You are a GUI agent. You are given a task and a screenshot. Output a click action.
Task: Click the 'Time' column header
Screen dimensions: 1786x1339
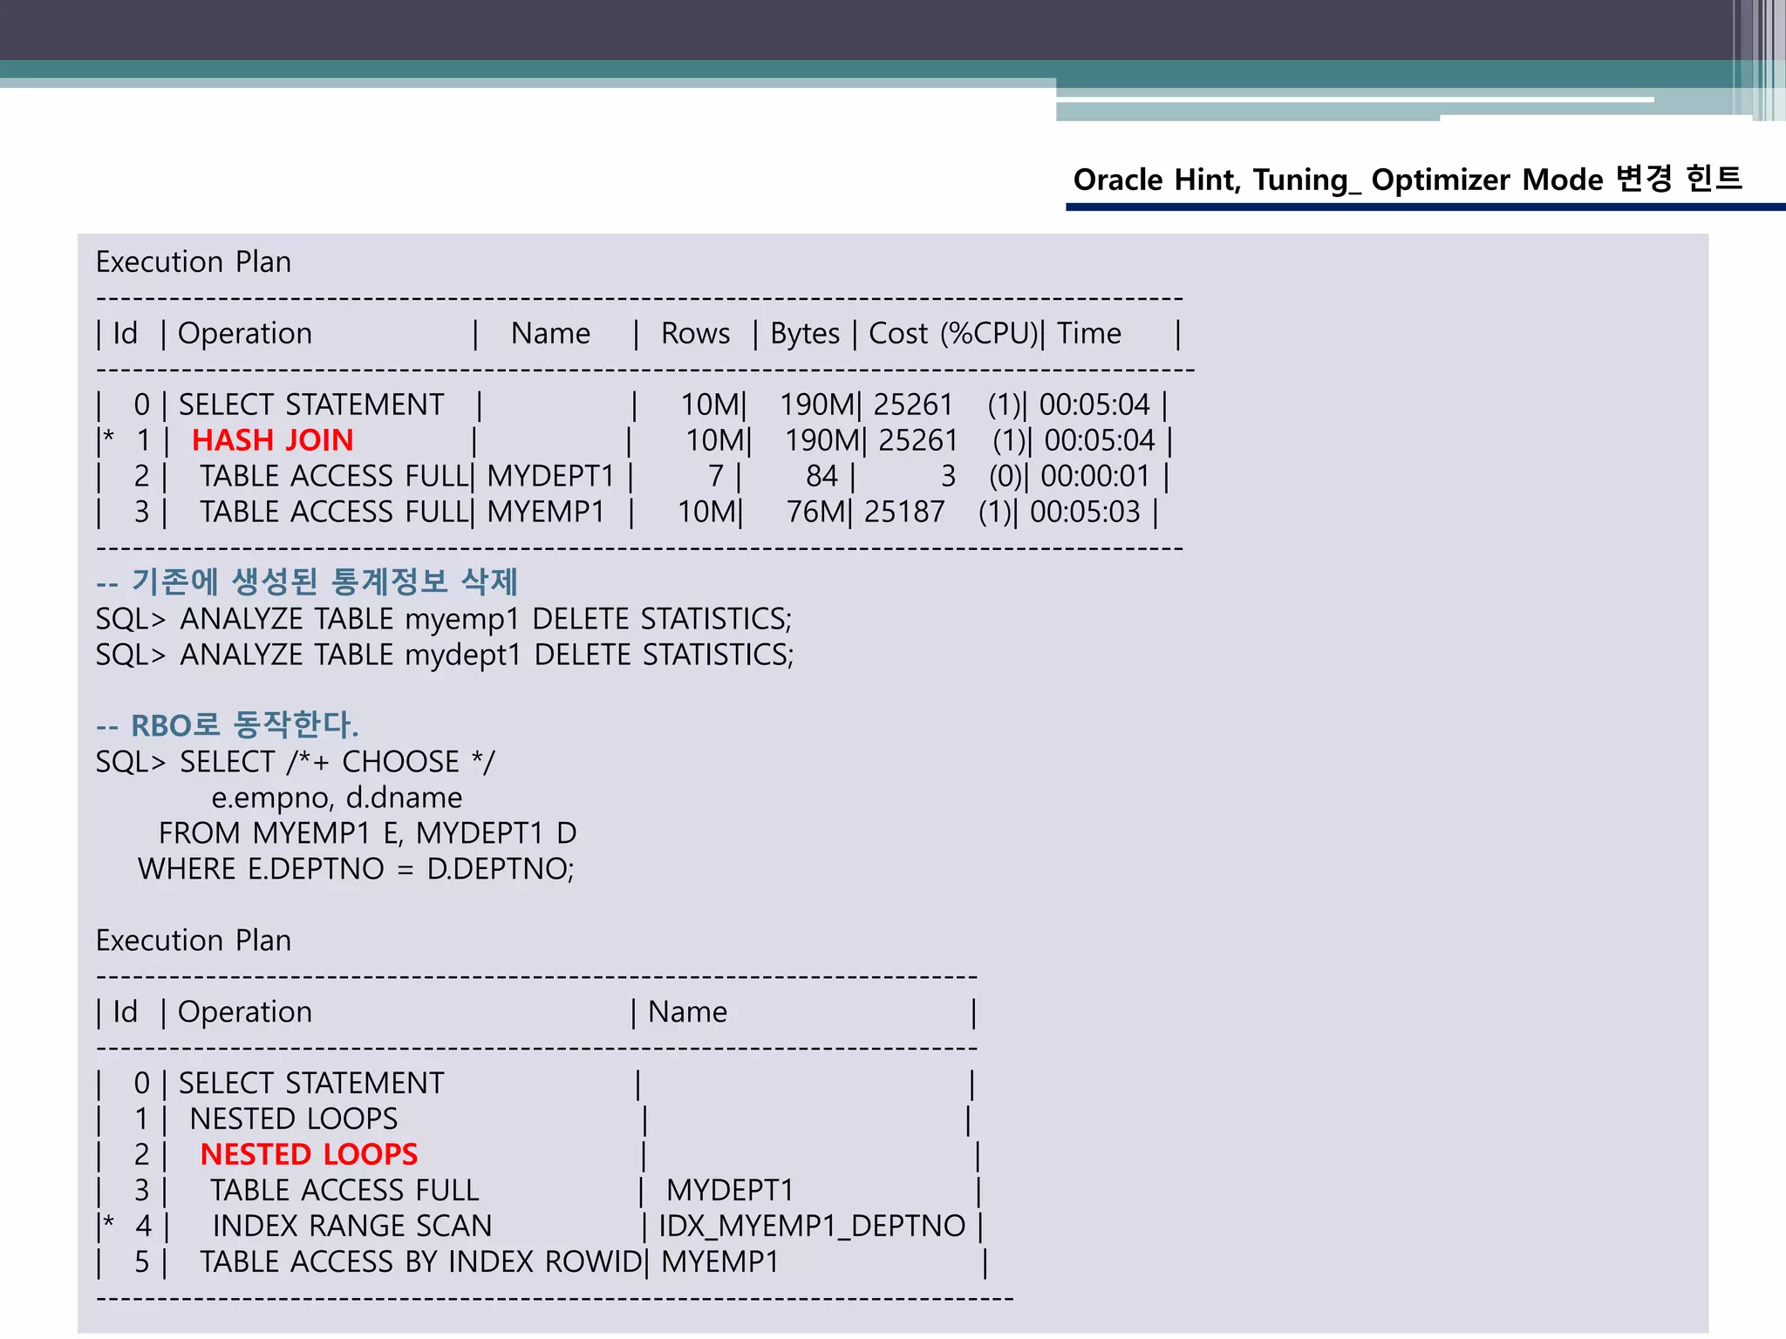click(x=1089, y=333)
